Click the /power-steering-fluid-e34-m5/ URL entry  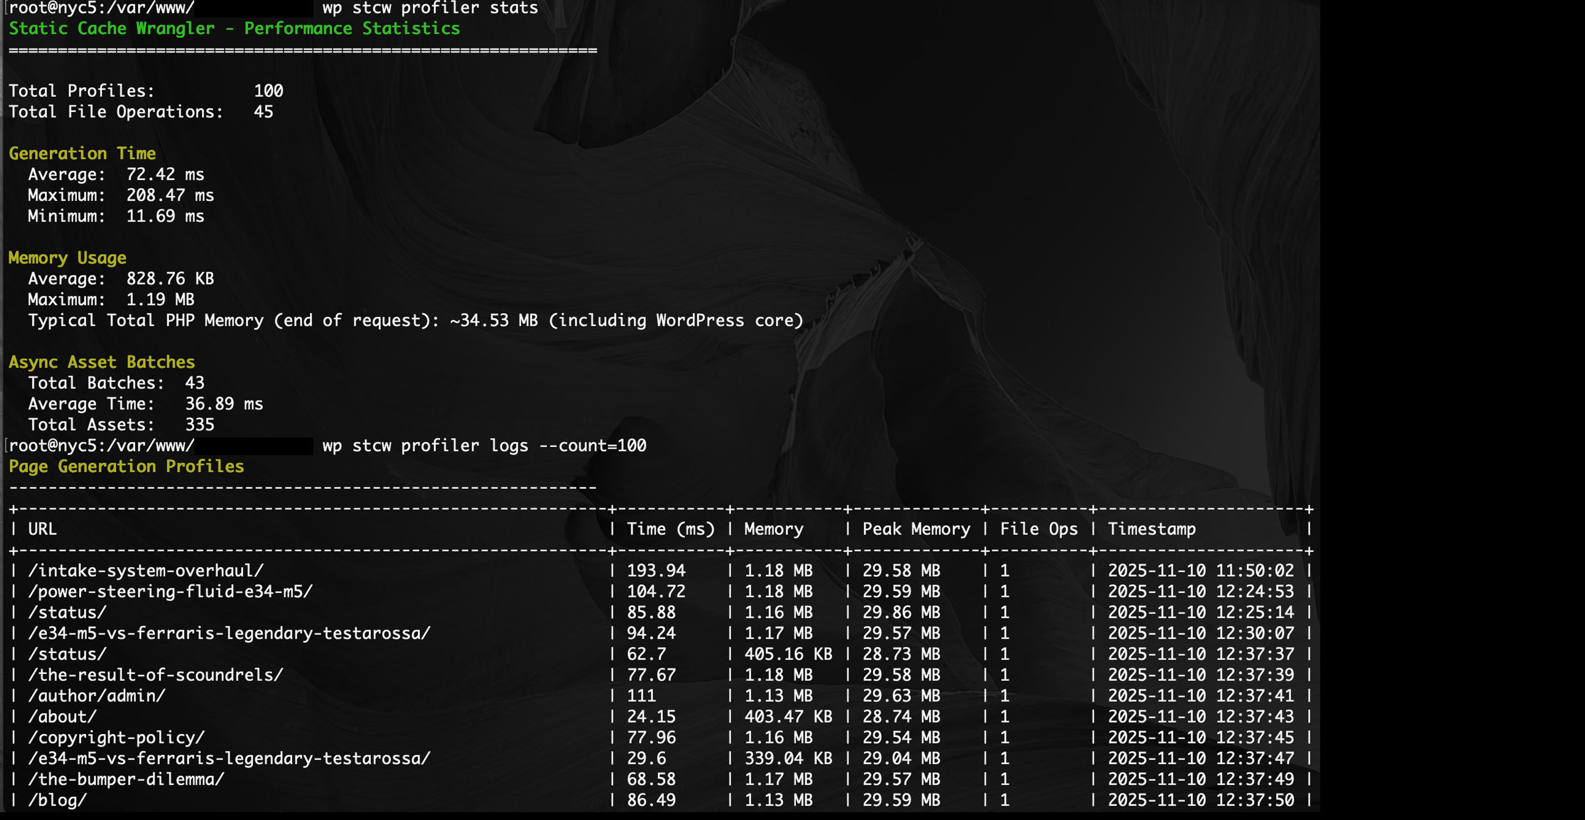pyautogui.click(x=170, y=592)
